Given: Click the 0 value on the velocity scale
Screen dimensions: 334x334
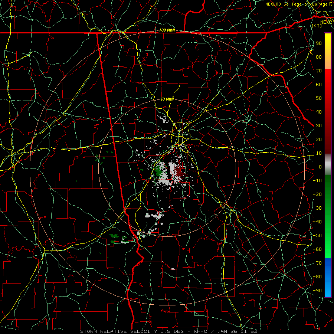Looking at the screenshot, I should tap(320, 167).
